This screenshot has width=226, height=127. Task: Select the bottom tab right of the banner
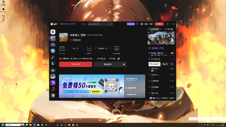134,95
